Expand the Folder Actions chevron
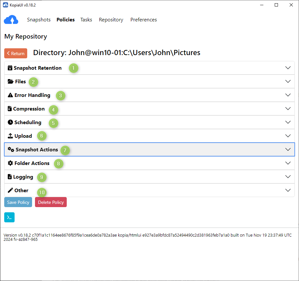299x281 pixels. point(288,163)
